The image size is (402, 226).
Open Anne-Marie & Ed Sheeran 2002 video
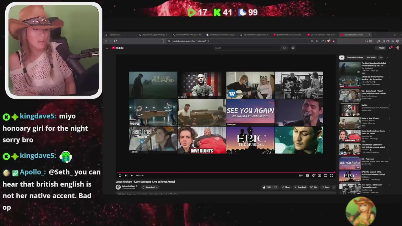364,149
